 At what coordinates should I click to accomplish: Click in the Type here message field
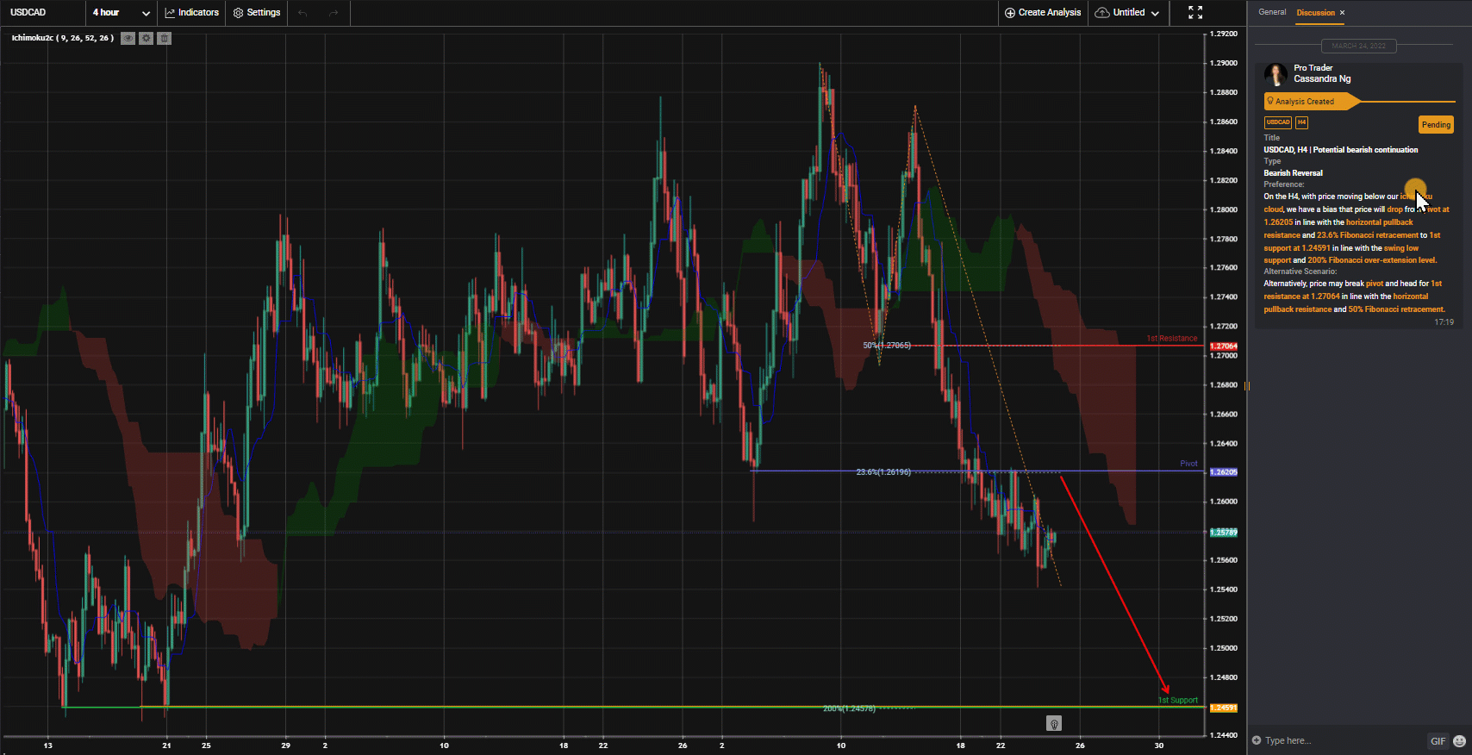click(x=1340, y=740)
